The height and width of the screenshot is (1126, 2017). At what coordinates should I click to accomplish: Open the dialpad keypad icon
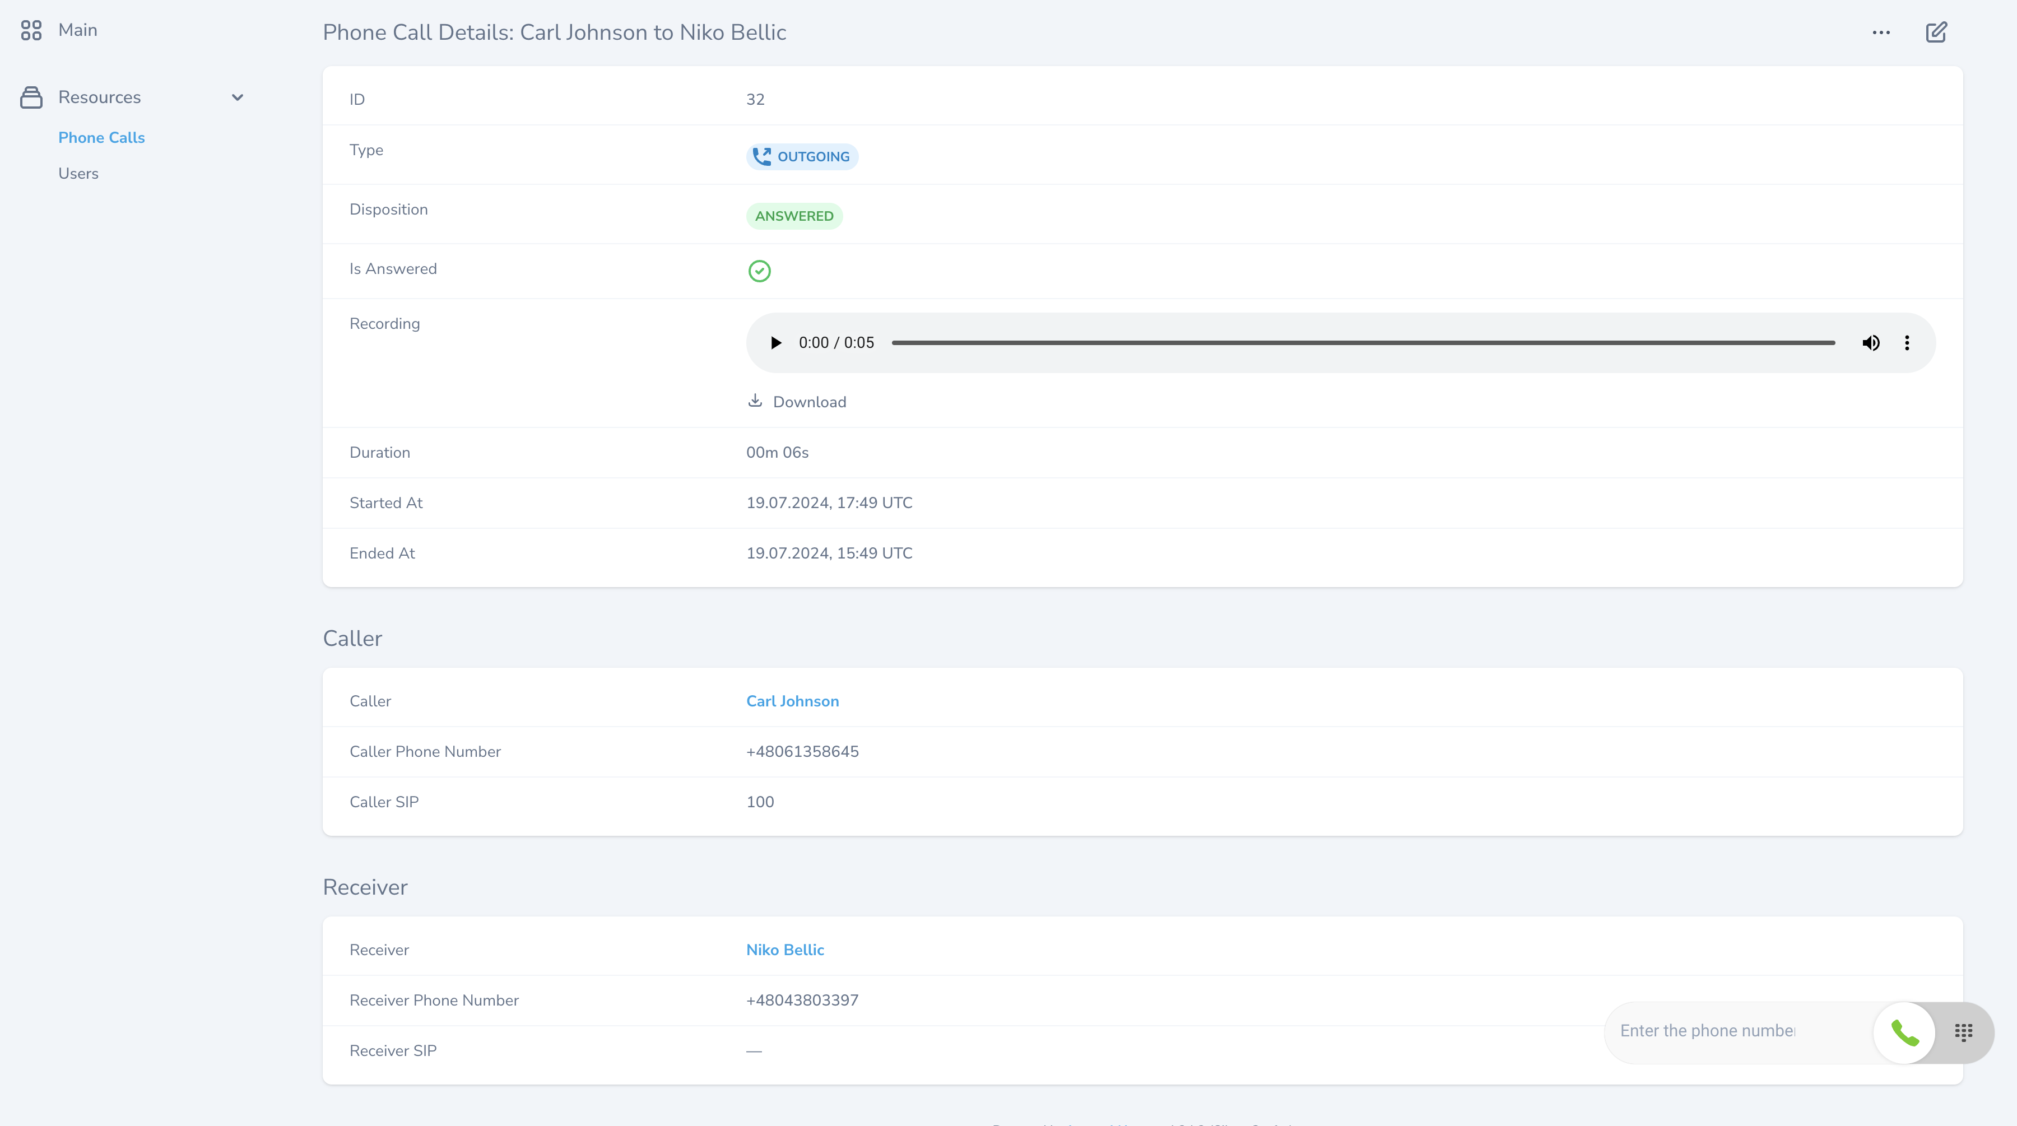coord(1963,1033)
